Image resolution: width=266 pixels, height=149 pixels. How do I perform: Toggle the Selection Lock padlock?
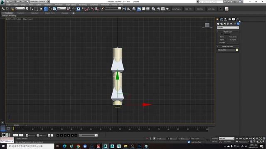[150, 139]
